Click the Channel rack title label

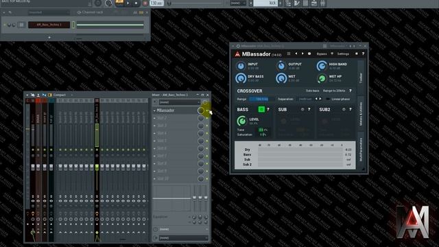[93, 12]
